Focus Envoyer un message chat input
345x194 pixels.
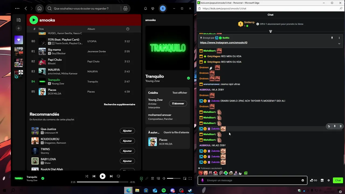[252, 180]
